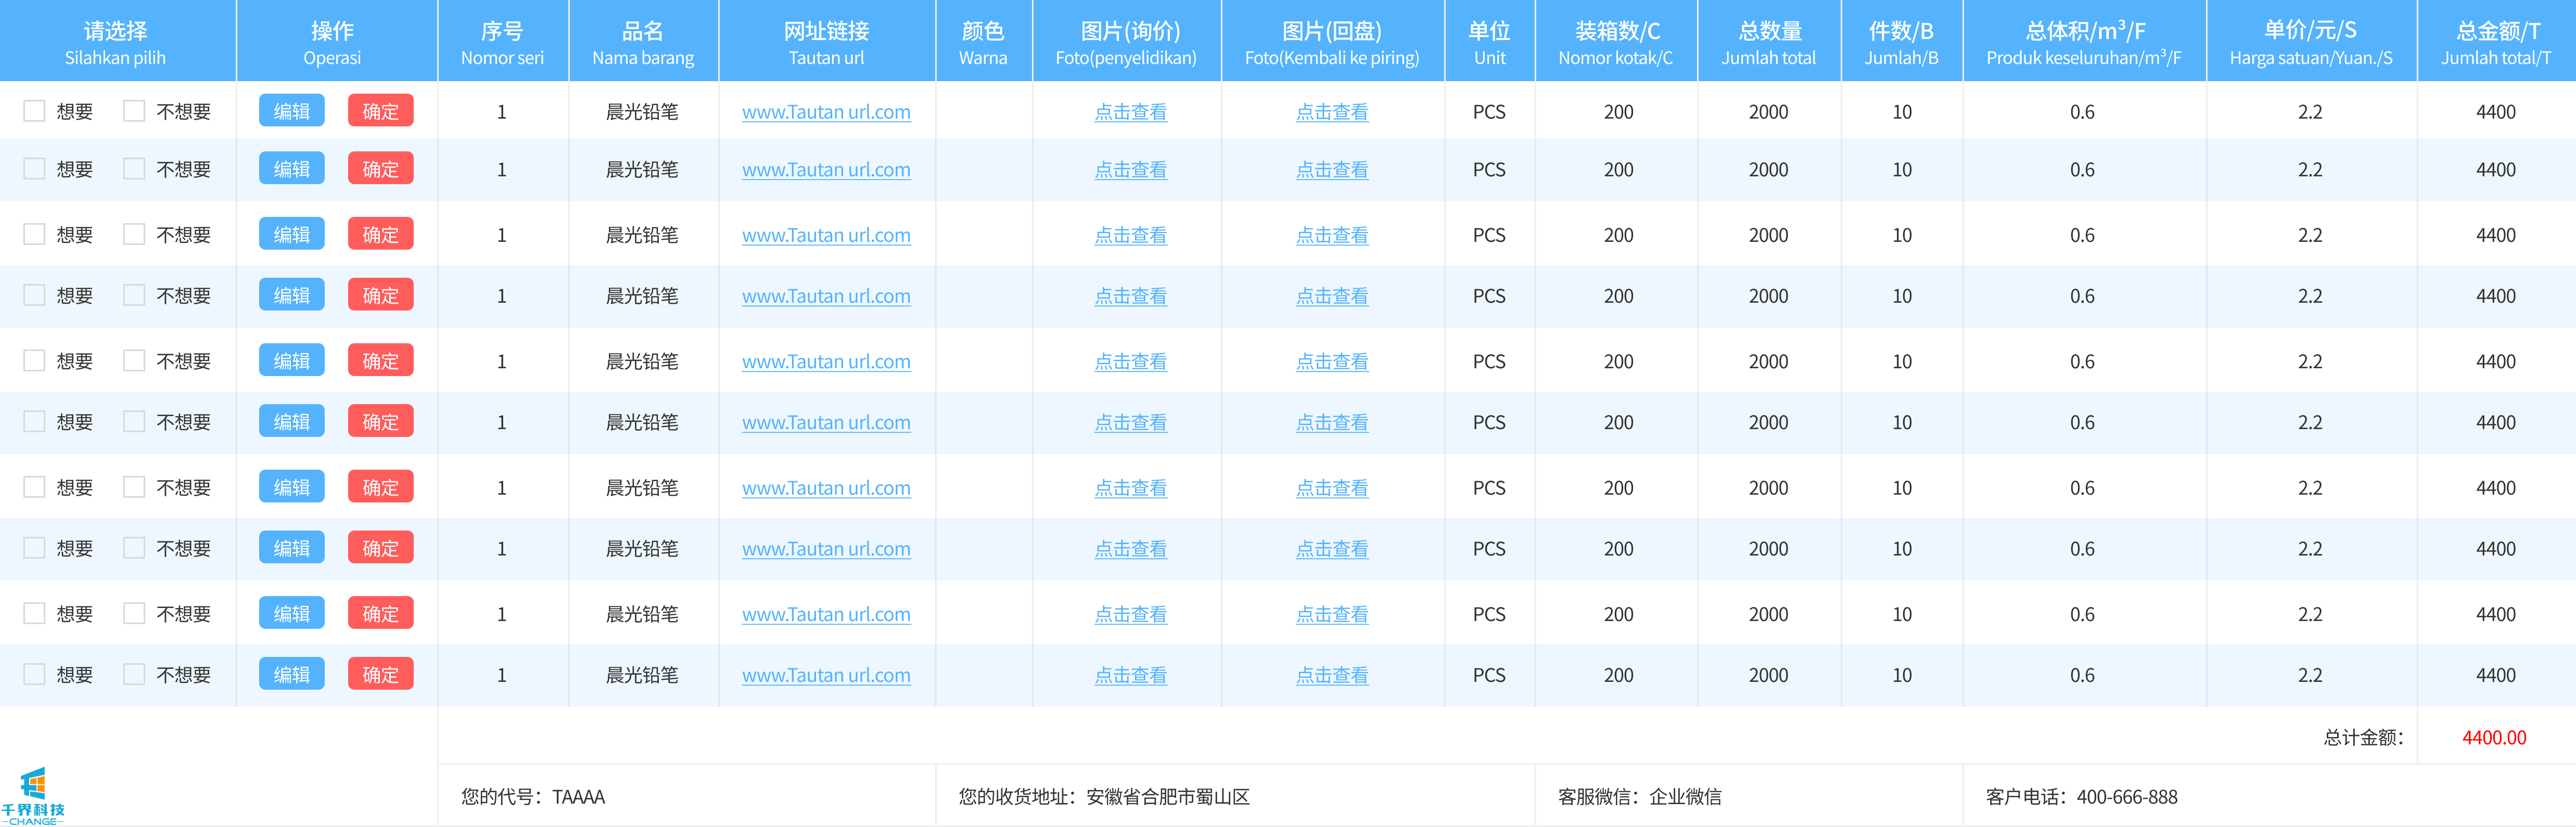Open the URL link in the last row
This screenshot has width=2576, height=827.
(826, 675)
